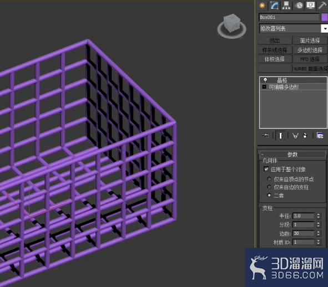Click the 分段 spinner arrows
This screenshot has height=287, width=328.
tap(319, 224)
